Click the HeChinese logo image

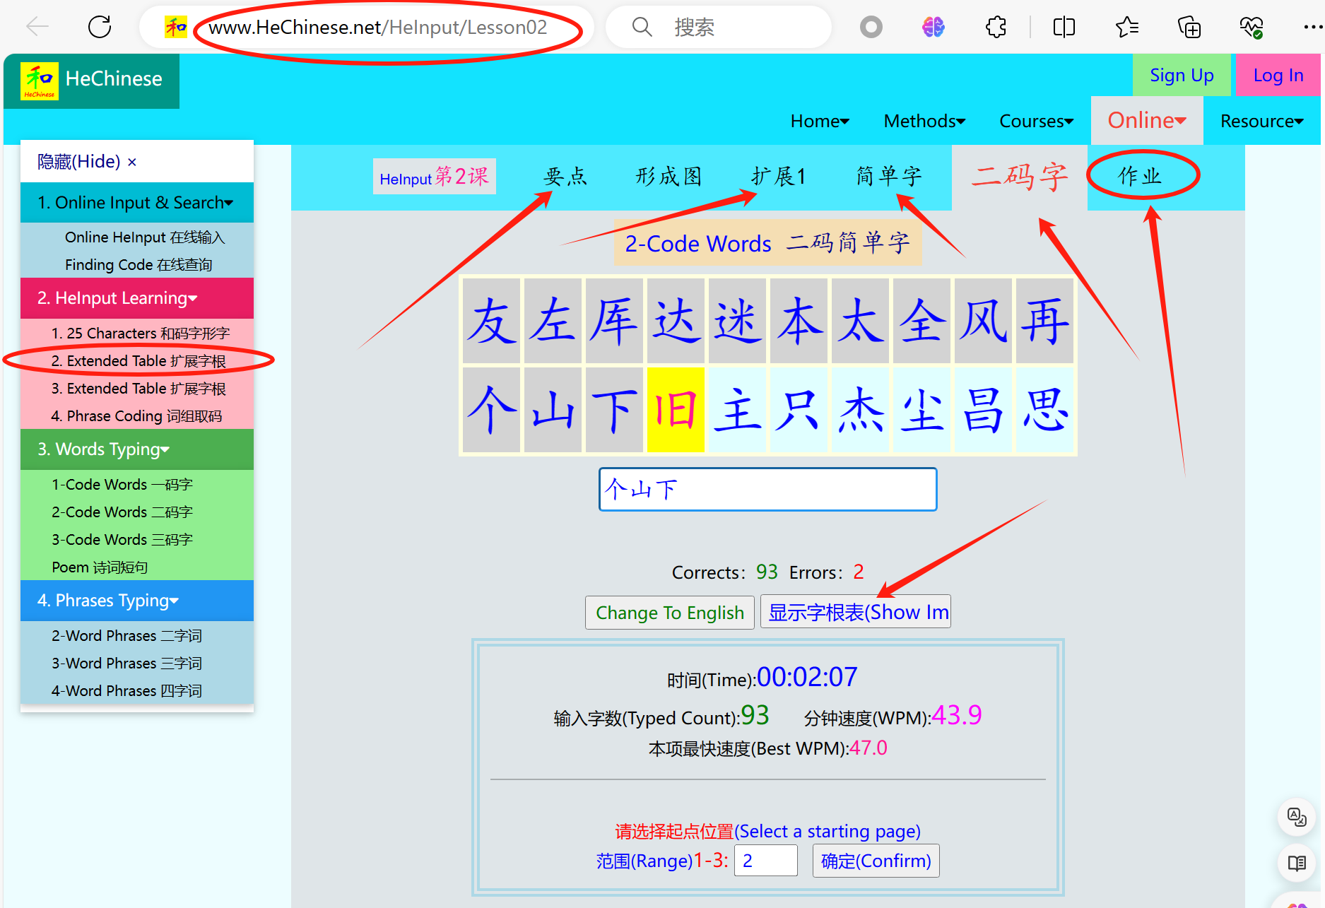point(40,81)
